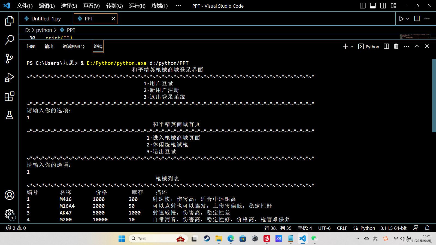Open the 选择(S) menu
The width and height of the screenshot is (436, 245).
tap(69, 6)
